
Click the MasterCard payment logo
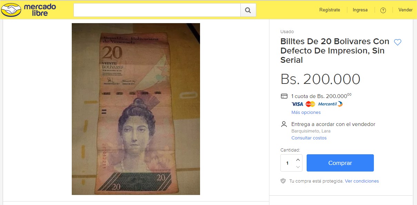pos(310,104)
